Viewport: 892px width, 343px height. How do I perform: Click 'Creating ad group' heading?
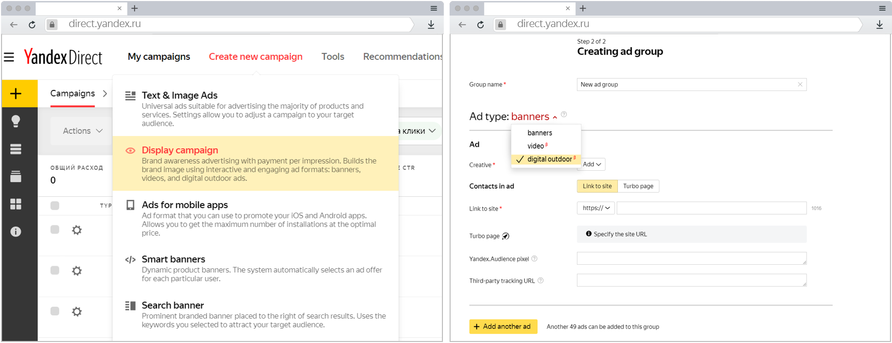click(620, 52)
